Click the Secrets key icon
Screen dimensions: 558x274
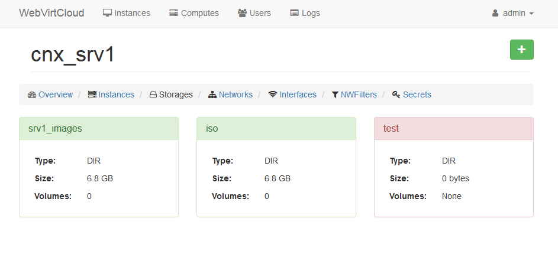(396, 94)
